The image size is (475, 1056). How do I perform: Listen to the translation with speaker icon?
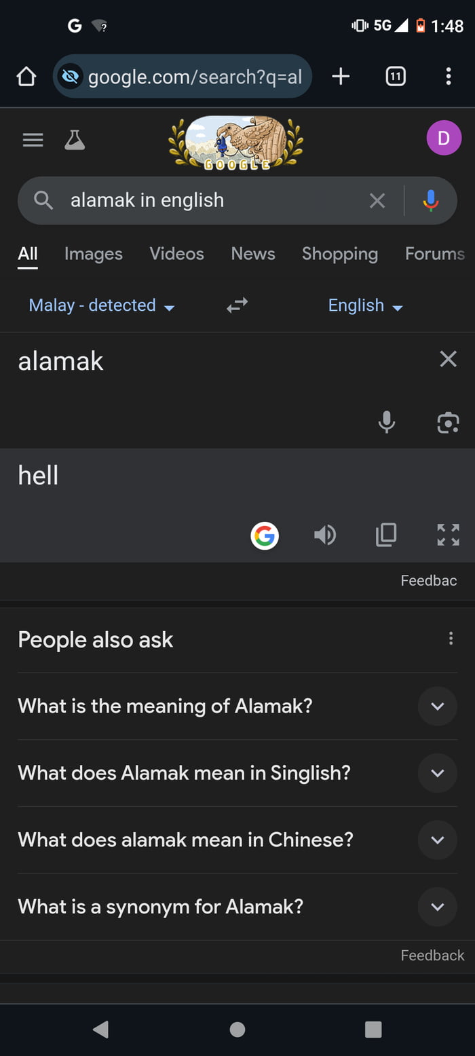(325, 535)
